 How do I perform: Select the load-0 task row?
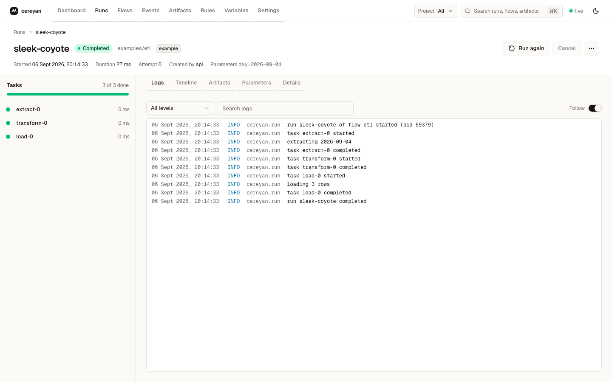coord(68,137)
